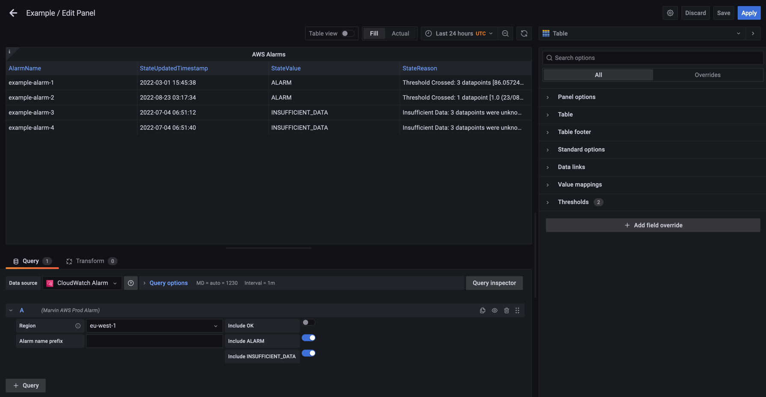The image size is (766, 397).
Task: Click the Alarm name prefix input field
Action: pyautogui.click(x=154, y=341)
